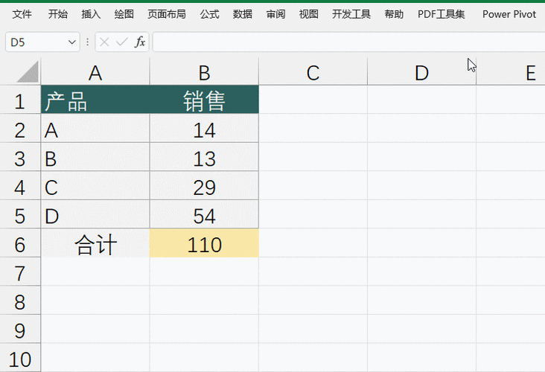
Task: Select column D header
Action: (x=421, y=72)
